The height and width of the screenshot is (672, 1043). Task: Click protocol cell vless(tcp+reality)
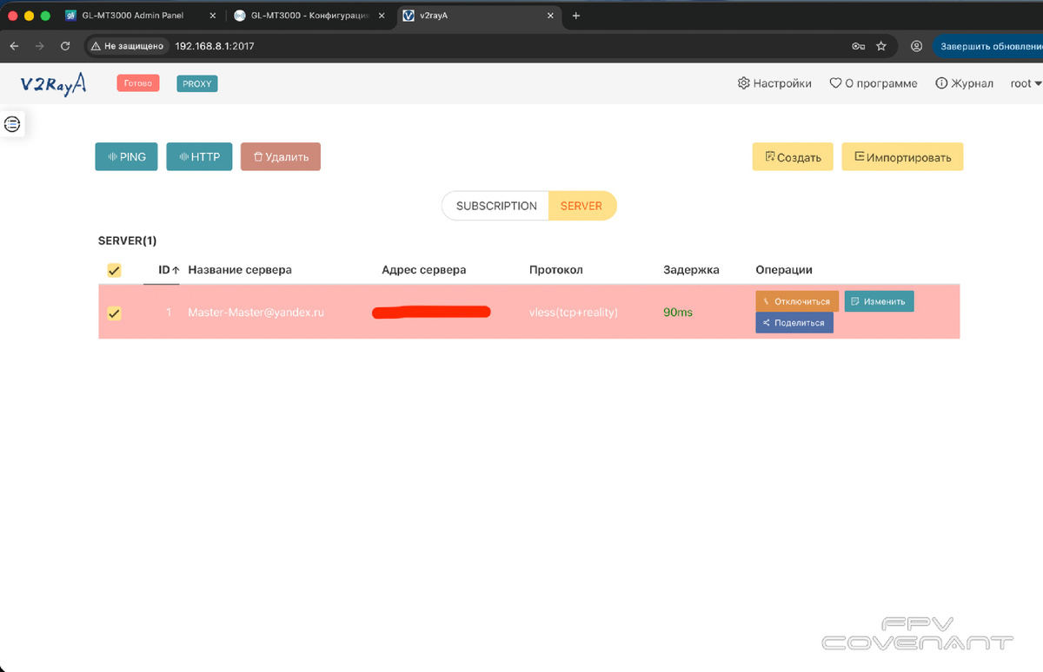(x=574, y=312)
